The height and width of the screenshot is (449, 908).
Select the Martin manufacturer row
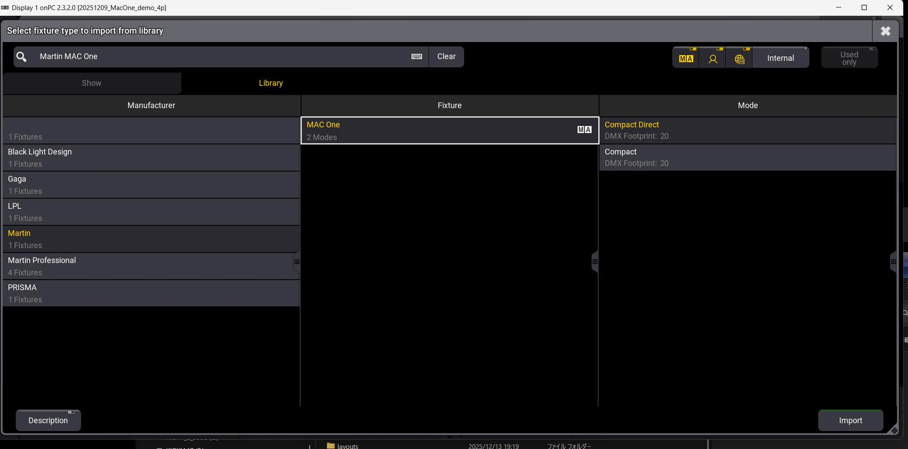point(151,239)
